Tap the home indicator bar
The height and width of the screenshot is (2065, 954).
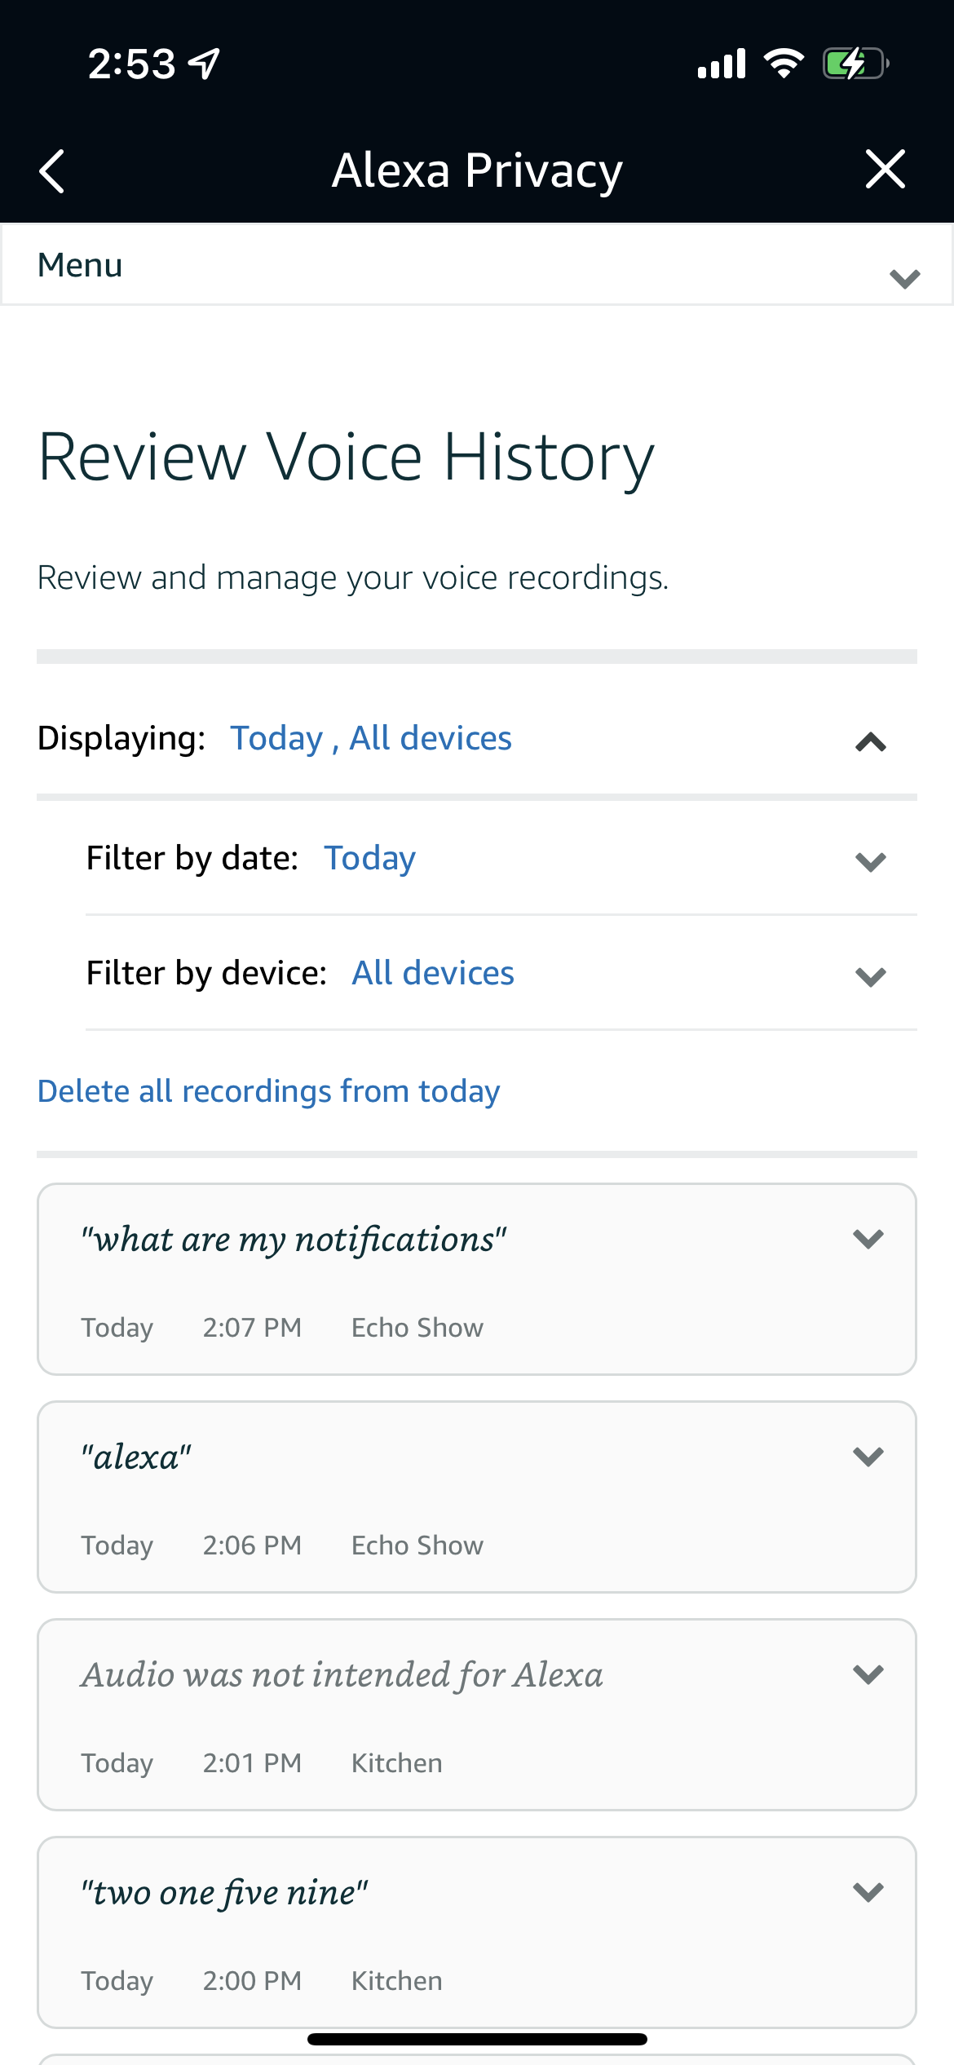[477, 2039]
